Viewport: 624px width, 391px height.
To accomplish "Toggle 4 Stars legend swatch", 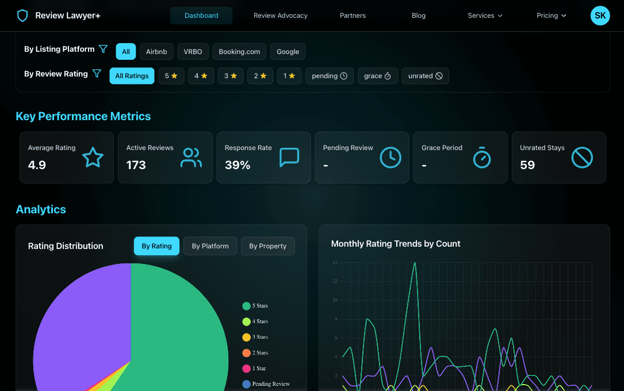I will (x=246, y=321).
